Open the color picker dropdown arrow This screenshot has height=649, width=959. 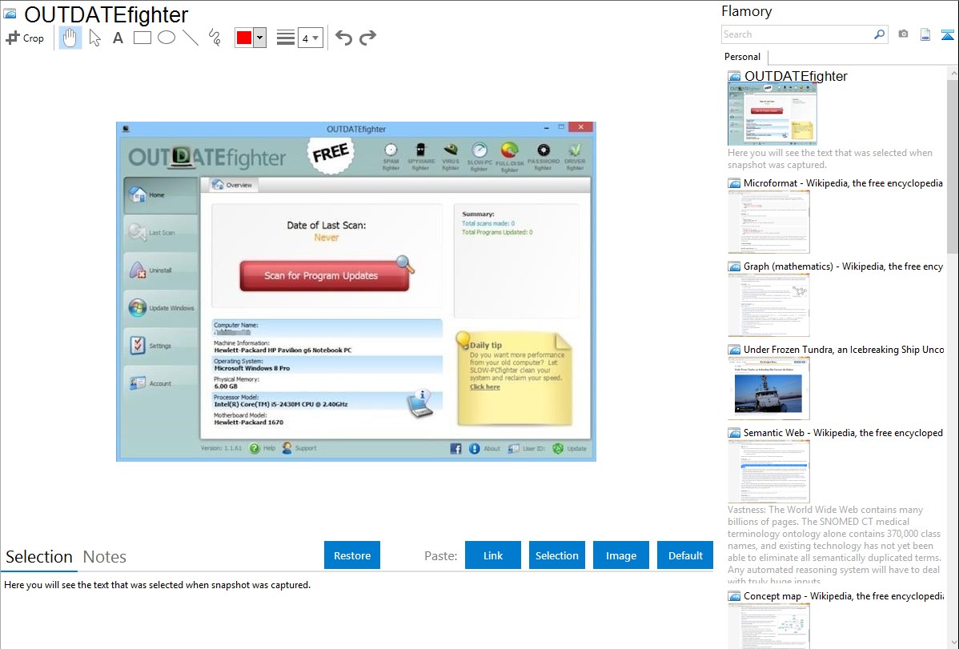[260, 38]
